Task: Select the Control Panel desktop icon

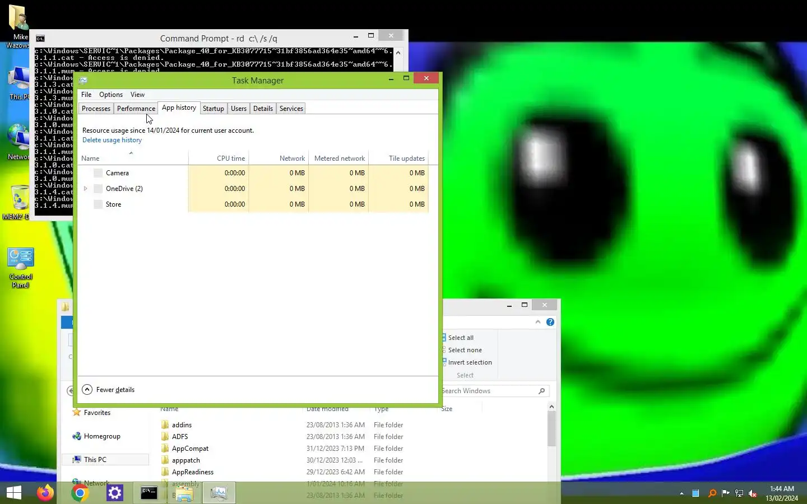Action: click(21, 268)
